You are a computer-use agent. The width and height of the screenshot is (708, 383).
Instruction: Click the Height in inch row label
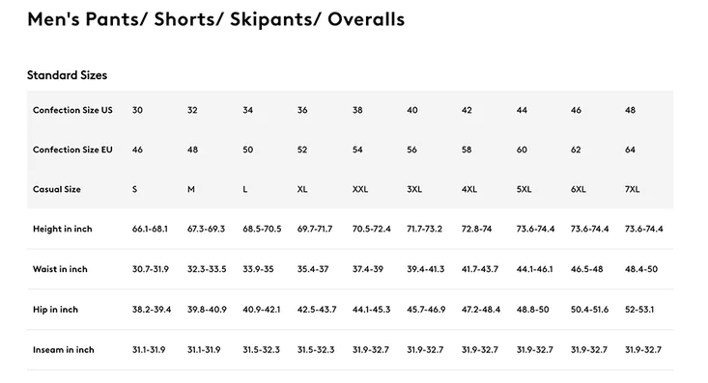(x=63, y=230)
